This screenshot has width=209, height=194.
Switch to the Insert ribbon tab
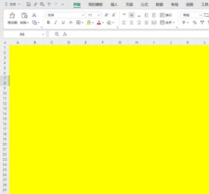pyautogui.click(x=114, y=4)
